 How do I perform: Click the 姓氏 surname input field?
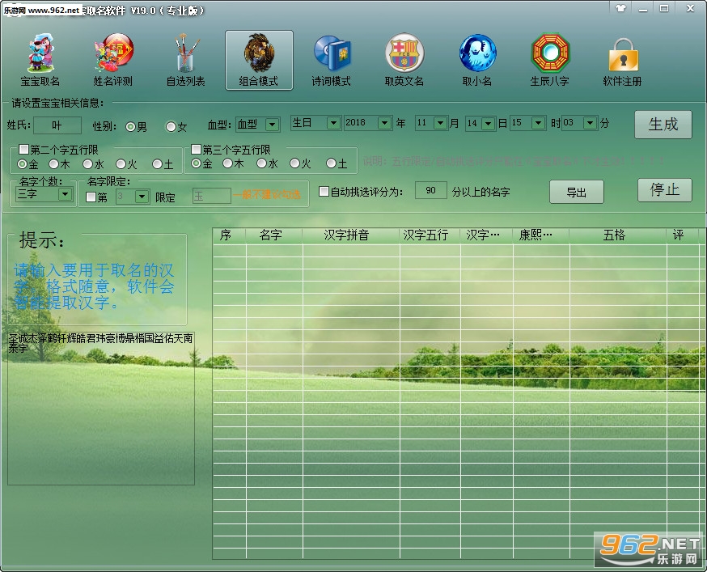click(x=57, y=125)
